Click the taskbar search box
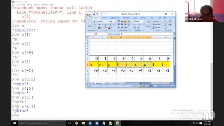 click(42, 123)
